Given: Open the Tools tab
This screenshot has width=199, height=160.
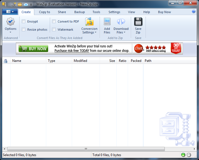Looking at the screenshot, I should 96,12.
